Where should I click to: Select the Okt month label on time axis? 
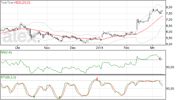click(18, 48)
